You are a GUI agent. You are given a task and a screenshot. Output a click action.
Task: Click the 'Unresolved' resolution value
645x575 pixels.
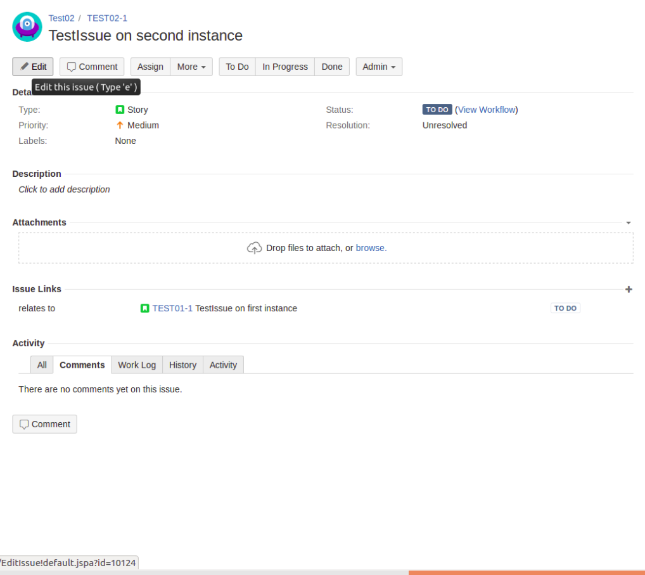445,125
